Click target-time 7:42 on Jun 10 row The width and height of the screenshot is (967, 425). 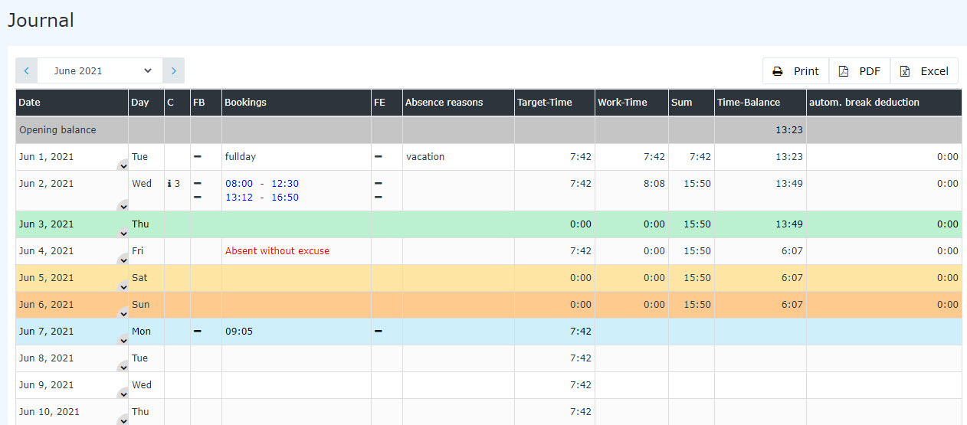click(x=580, y=412)
